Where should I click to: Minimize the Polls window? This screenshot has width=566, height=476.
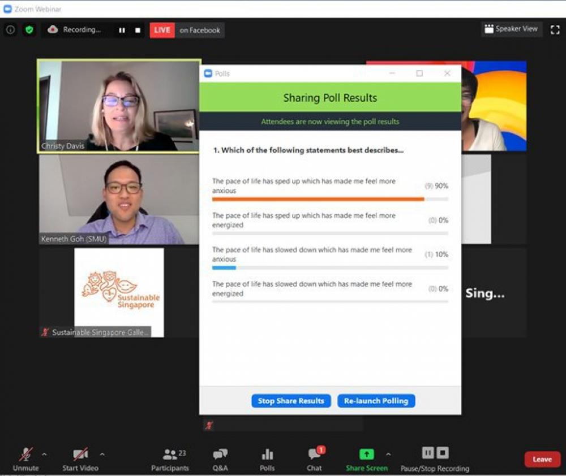(x=392, y=73)
